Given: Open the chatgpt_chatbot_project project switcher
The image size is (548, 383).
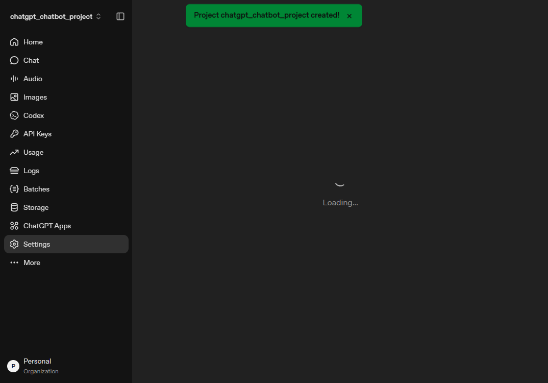Looking at the screenshot, I should pyautogui.click(x=56, y=16).
